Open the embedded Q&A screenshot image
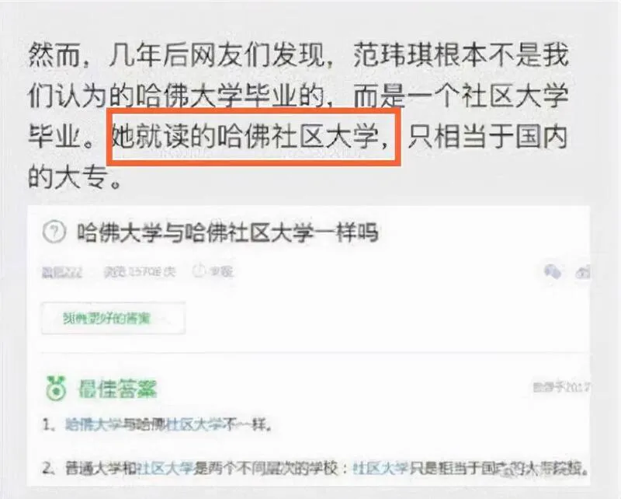 click(308, 345)
